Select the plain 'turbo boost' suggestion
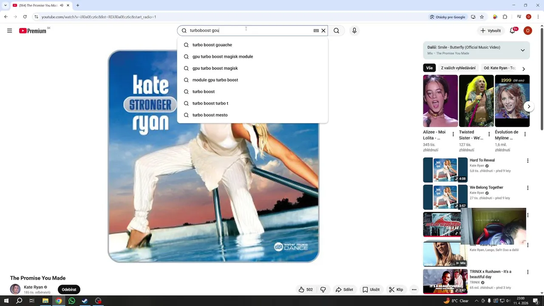The image size is (544, 306). click(252, 91)
